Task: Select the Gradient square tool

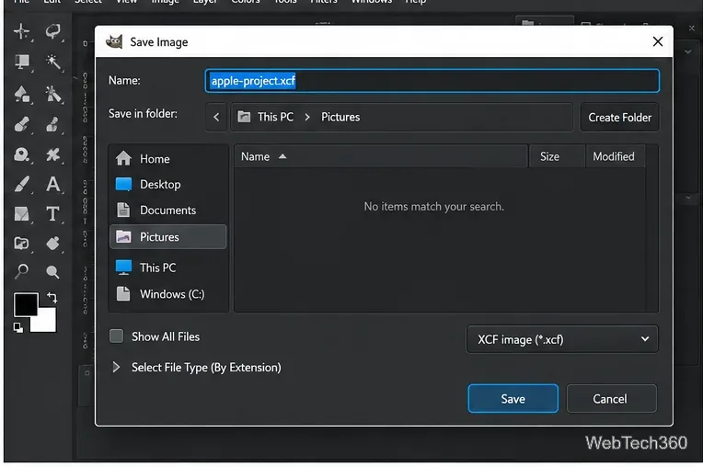Action: click(21, 214)
